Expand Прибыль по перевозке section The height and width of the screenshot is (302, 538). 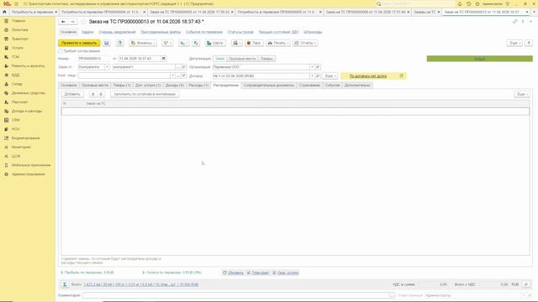87,273
